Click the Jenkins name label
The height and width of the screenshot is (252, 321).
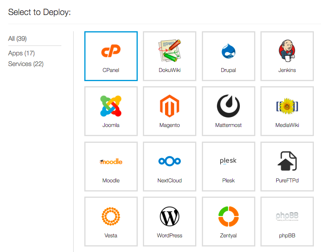click(x=287, y=70)
